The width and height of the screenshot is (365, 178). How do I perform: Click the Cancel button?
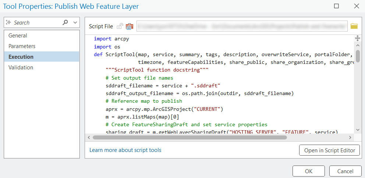[345, 171]
